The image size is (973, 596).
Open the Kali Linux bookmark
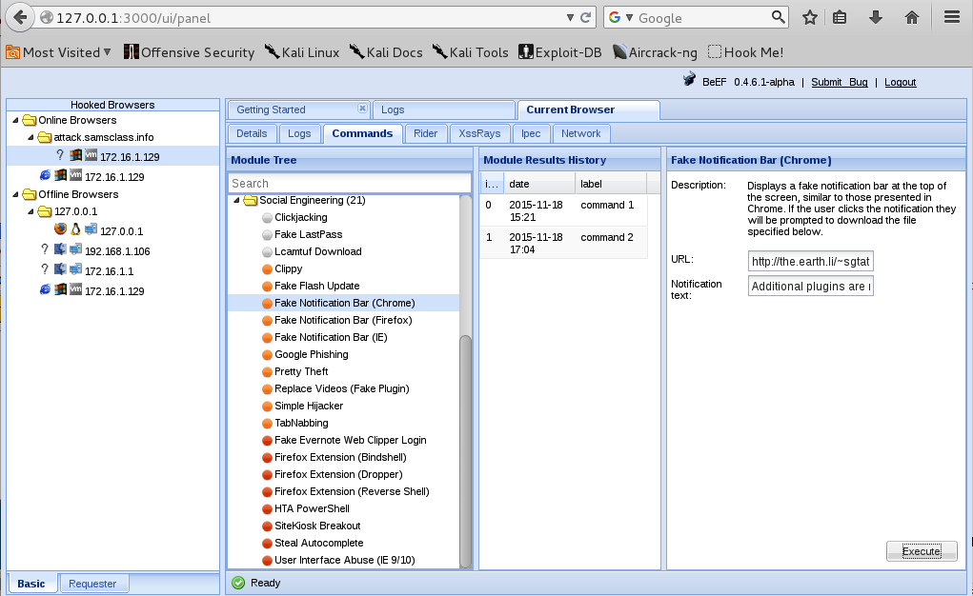pos(302,52)
